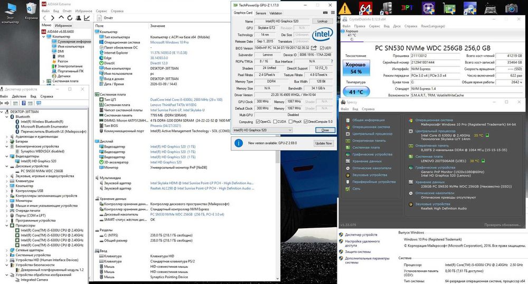
Task: Select Датчики sensors item in AIDA64
Action: coord(61,76)
